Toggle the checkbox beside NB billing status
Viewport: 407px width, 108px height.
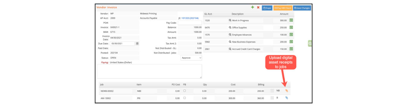pos(273,90)
